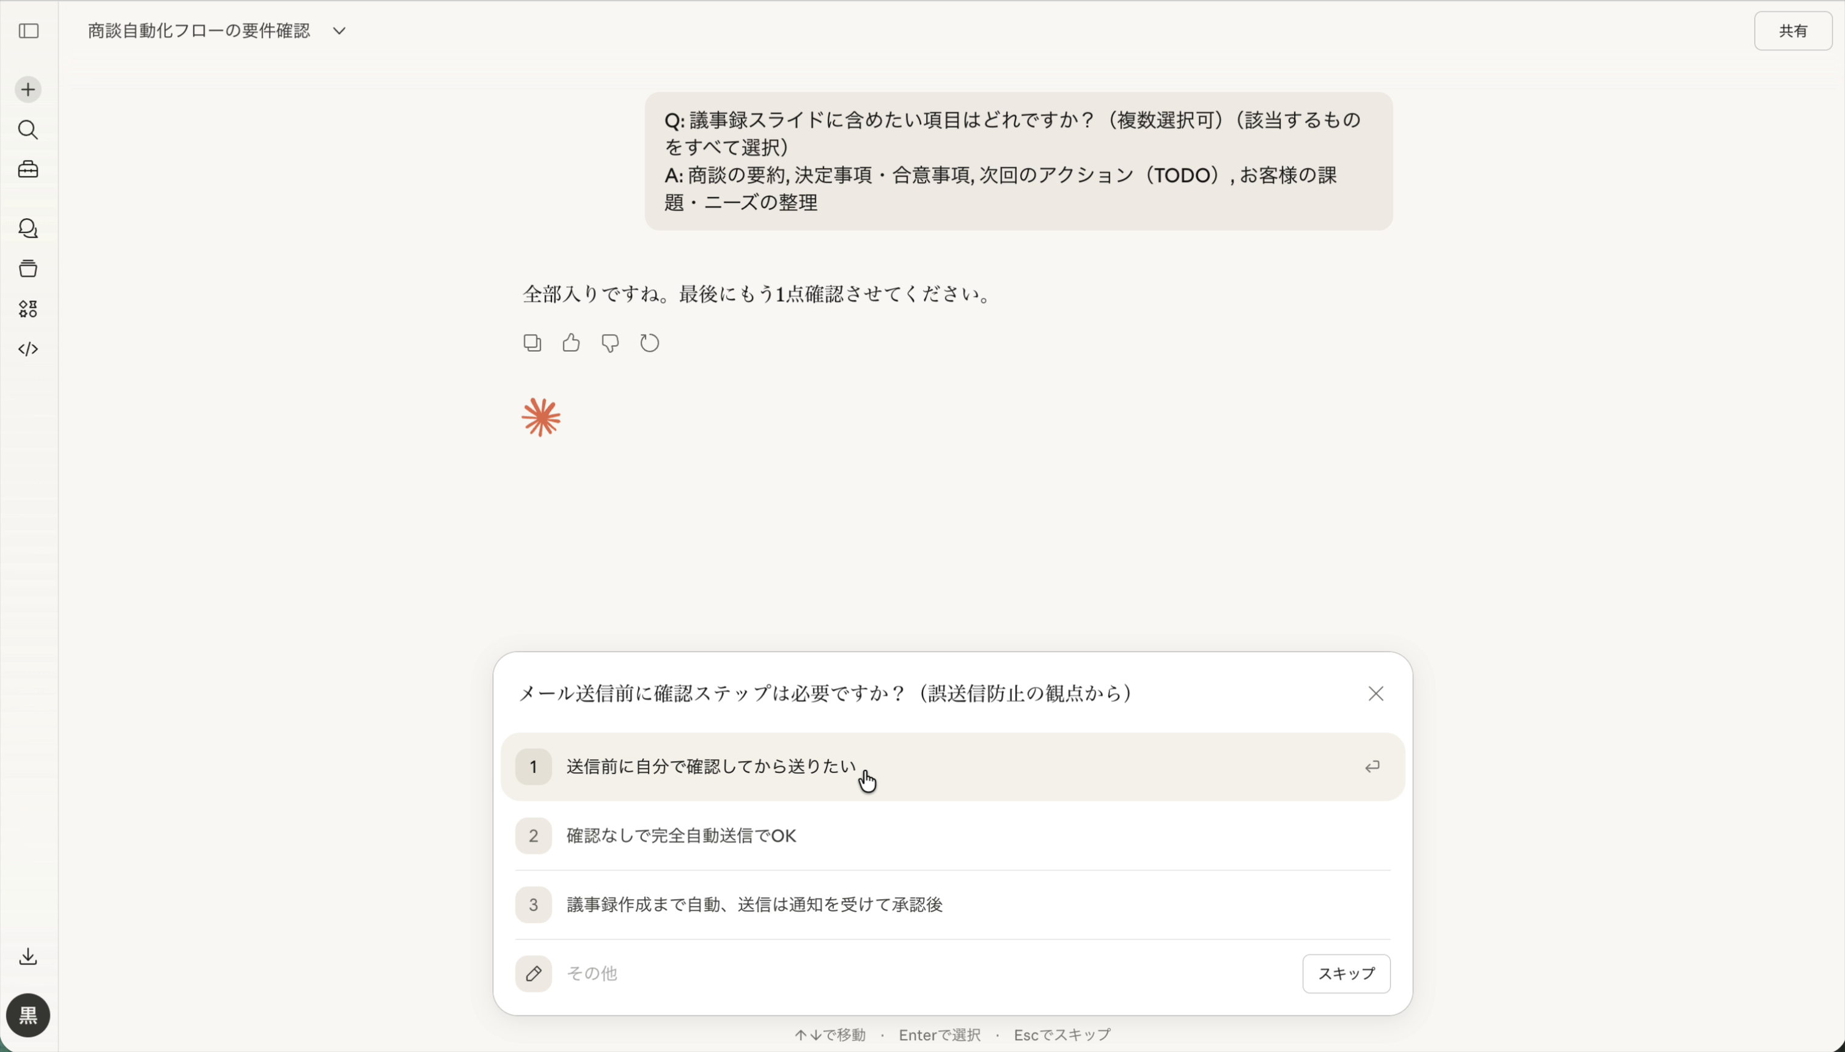Open a new chat with the plus icon
Viewport: 1845px width, 1052px height.
[x=28, y=89]
